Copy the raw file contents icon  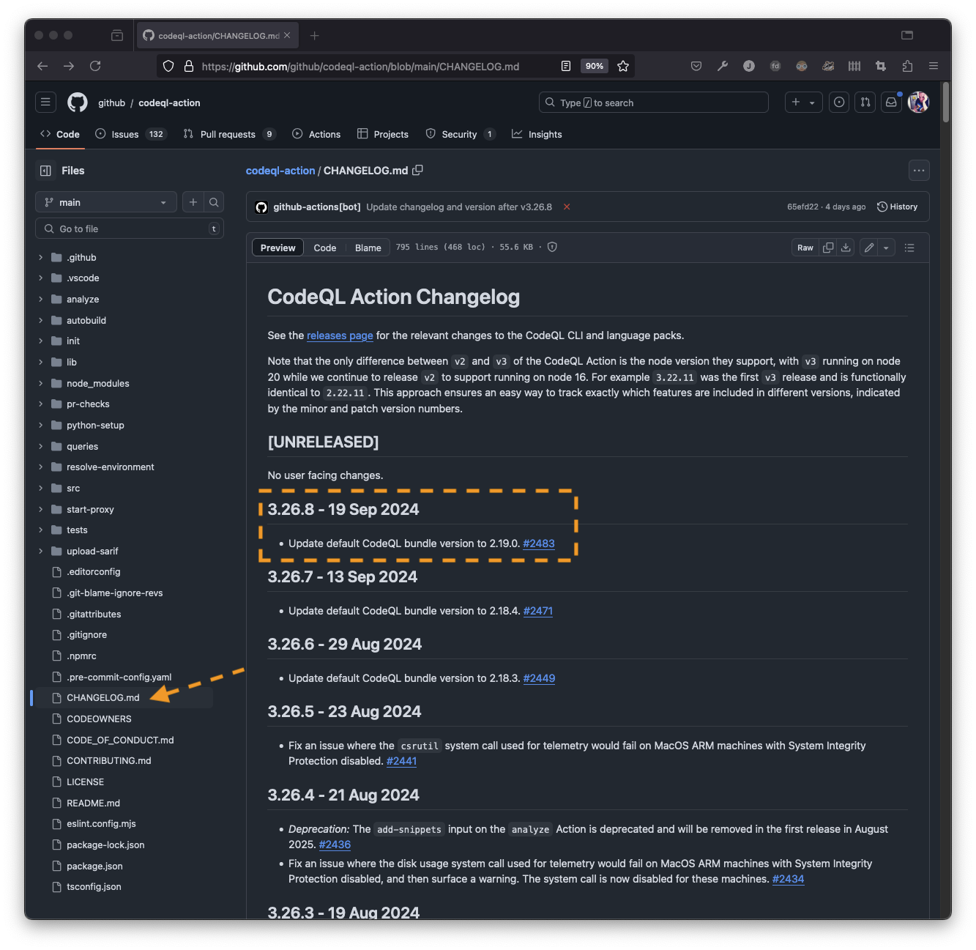coord(828,248)
